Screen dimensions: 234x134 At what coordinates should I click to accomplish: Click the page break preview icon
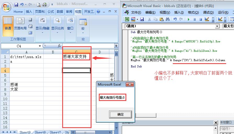click(x=30, y=20)
